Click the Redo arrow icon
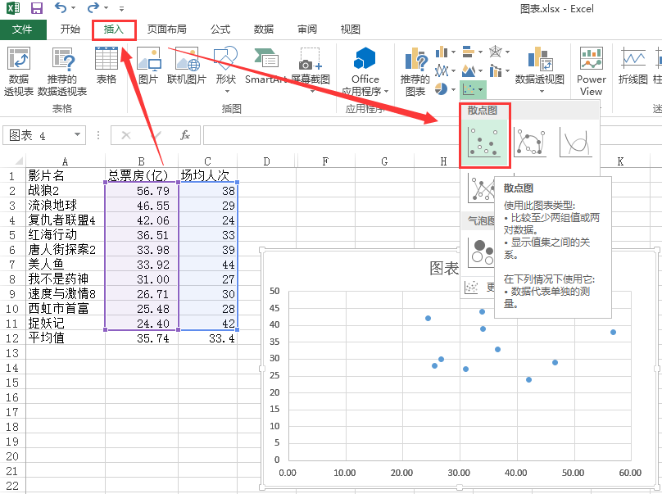662x494 pixels. coord(93,7)
